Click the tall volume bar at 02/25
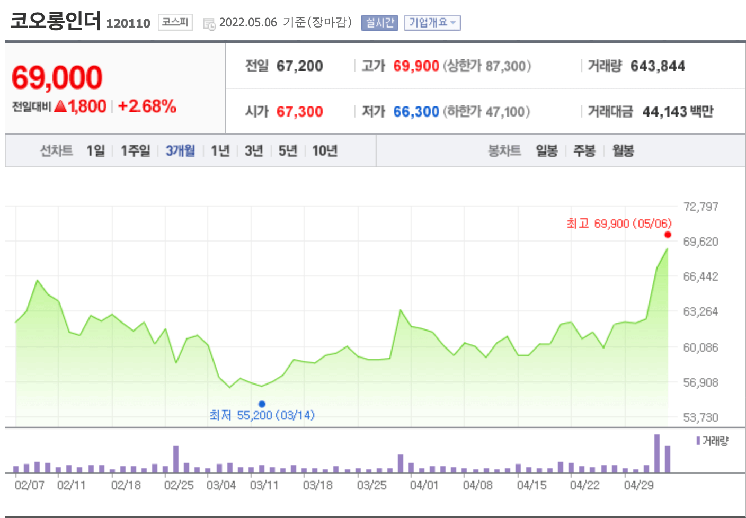Screen dimensions: 746x518 [176, 459]
